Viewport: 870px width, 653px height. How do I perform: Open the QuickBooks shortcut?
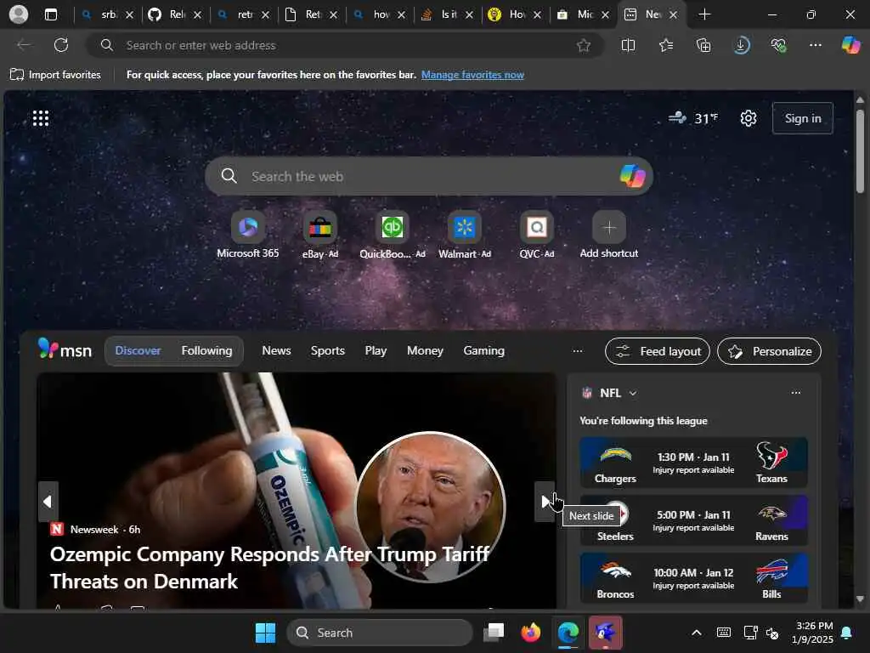pyautogui.click(x=393, y=235)
